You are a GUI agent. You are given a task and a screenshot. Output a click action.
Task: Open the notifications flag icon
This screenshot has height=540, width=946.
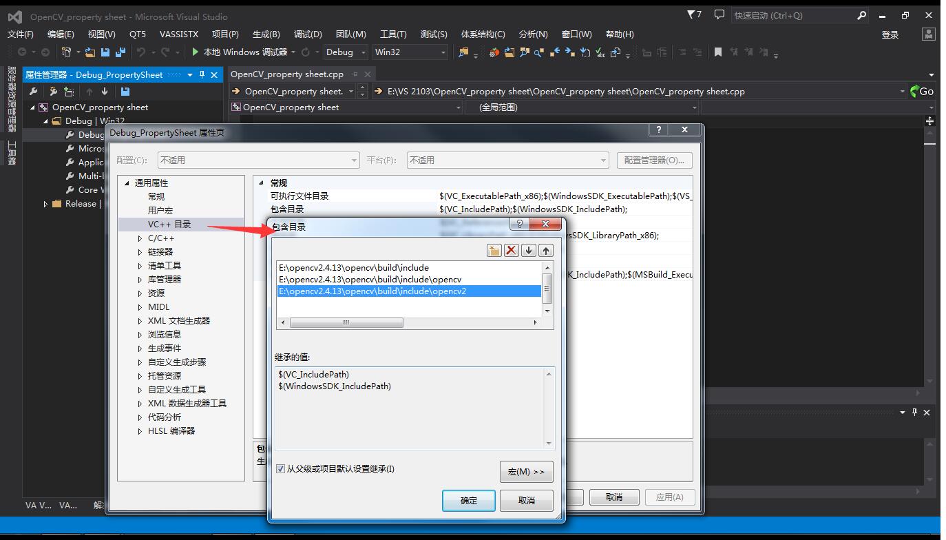(694, 15)
